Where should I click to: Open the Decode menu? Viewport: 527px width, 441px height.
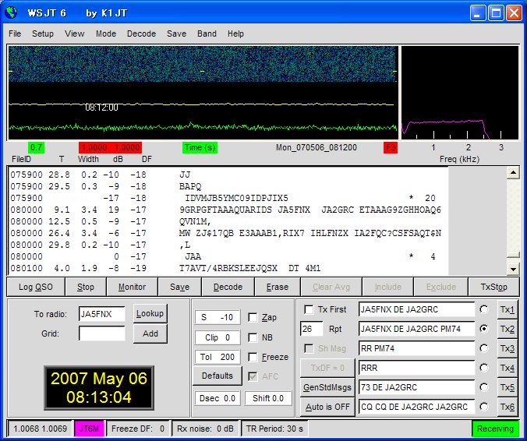(x=141, y=34)
